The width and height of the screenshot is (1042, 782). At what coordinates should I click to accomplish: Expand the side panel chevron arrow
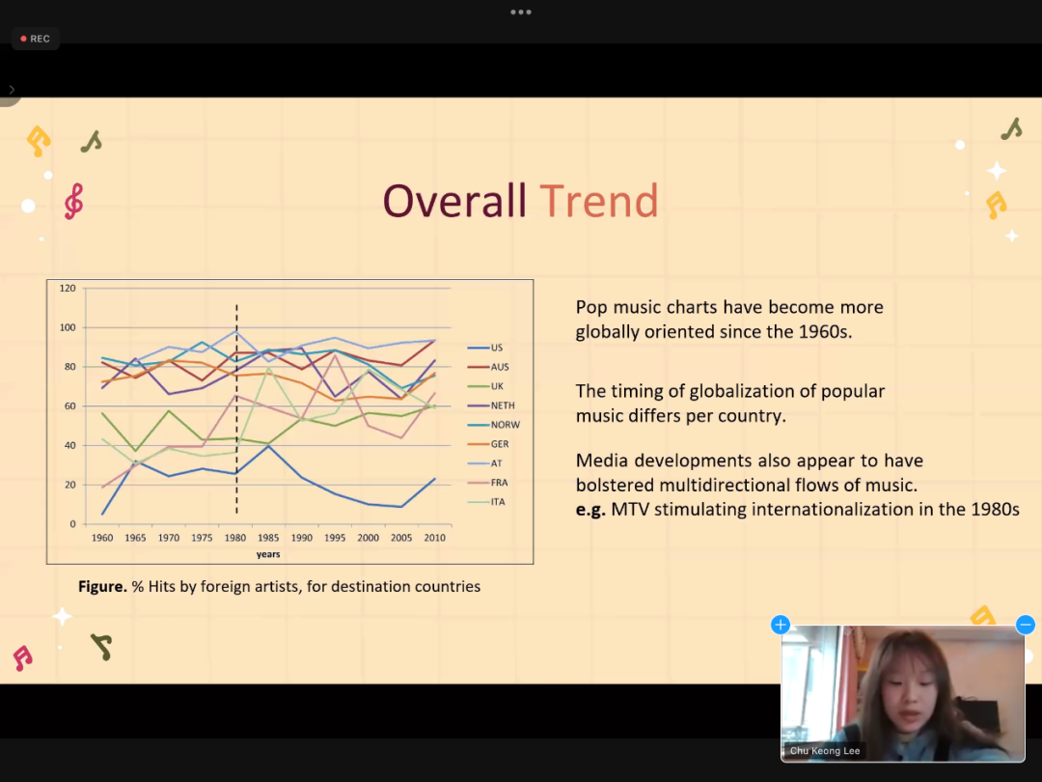click(x=12, y=90)
